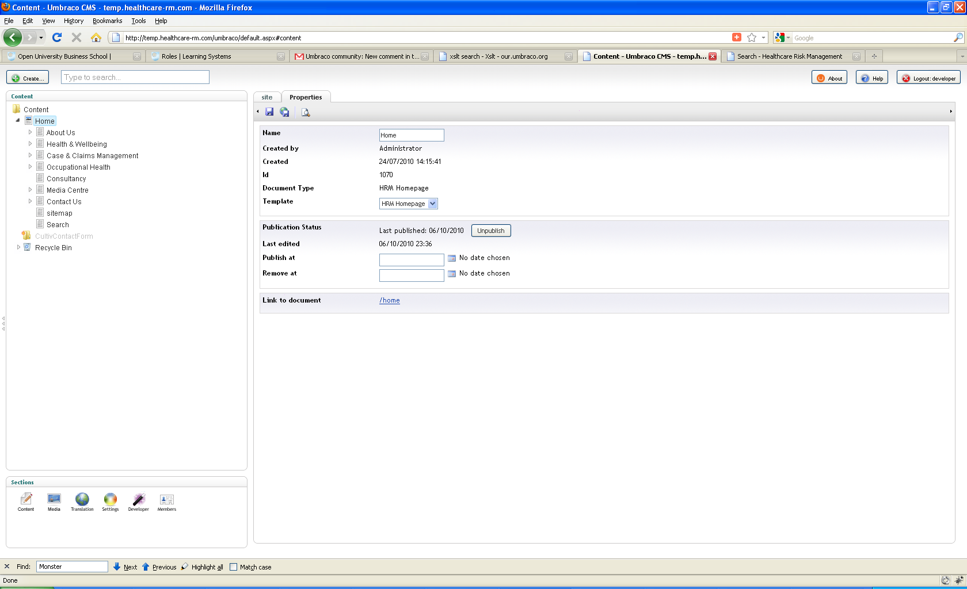
Task: Click the Reload page icon
Action: [x=57, y=37]
